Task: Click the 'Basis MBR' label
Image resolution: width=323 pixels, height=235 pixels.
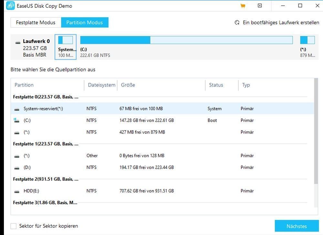Action: (35, 55)
